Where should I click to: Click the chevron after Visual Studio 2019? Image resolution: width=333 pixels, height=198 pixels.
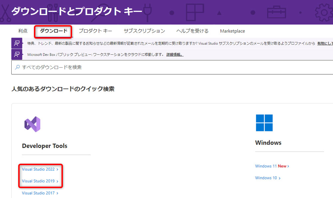point(57,181)
